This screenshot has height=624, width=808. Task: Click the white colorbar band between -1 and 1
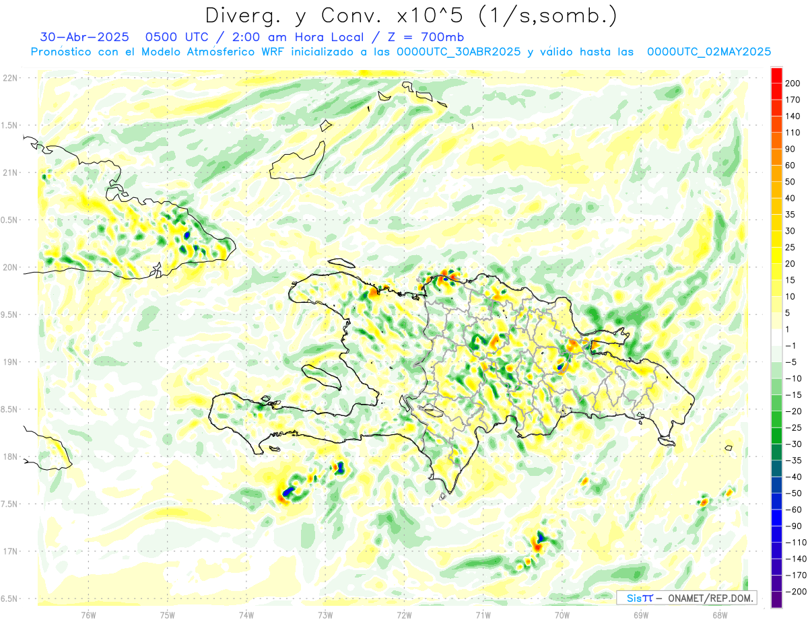click(776, 337)
